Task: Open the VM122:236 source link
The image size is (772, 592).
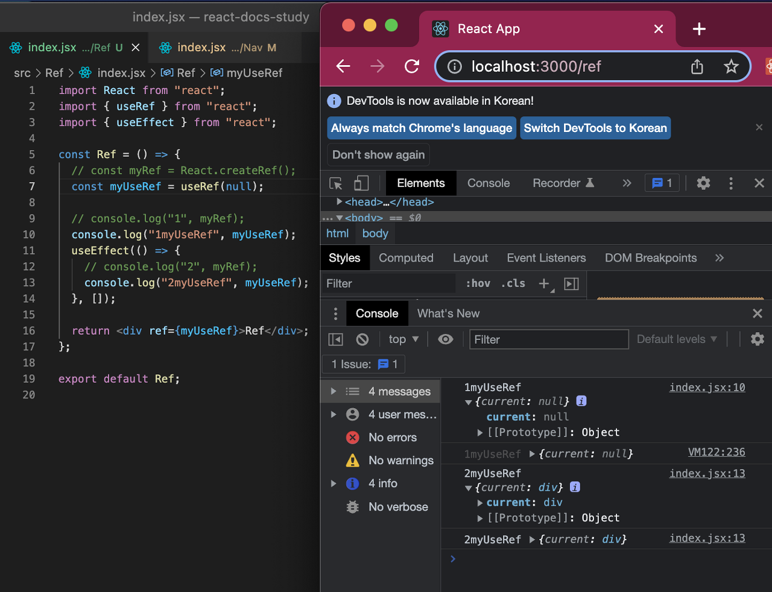Action: [717, 452]
